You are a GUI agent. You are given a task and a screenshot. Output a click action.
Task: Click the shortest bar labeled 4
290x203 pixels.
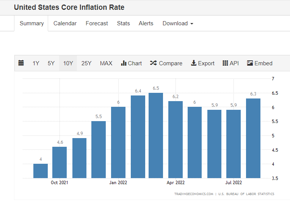41,171
